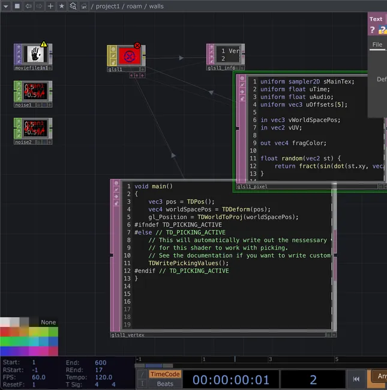The height and width of the screenshot is (390, 387).
Task: Click the FPS value 60.0
Action: (38, 377)
